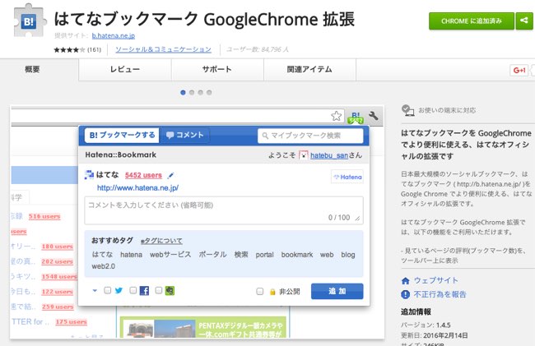The width and height of the screenshot is (535, 346).
Task: Open the http://www.hatena.ne.jp/ link
Action: [137, 188]
